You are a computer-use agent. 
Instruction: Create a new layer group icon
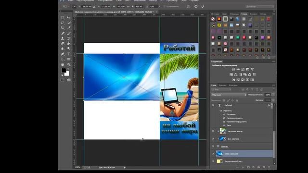click(258, 168)
